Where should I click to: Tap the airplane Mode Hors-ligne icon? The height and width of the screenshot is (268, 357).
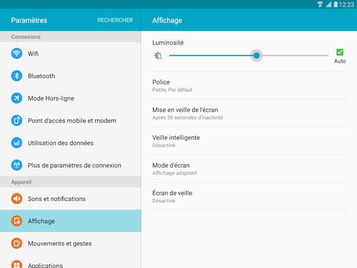(x=17, y=98)
